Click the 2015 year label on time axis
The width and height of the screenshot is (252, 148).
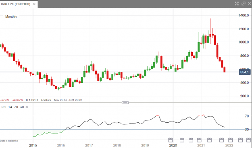[33, 146]
